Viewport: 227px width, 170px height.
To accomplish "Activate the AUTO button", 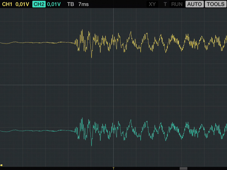I will pos(195,4).
